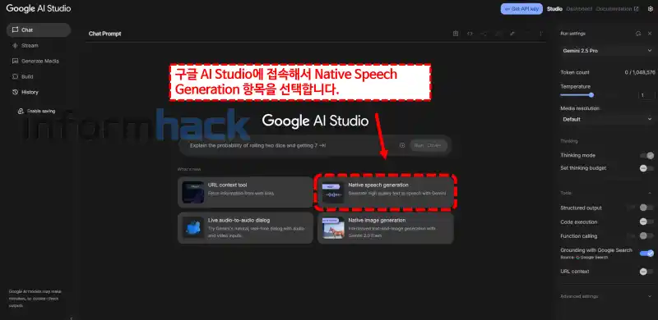Collapse the sidebar with the bottom chevron

(x=71, y=318)
